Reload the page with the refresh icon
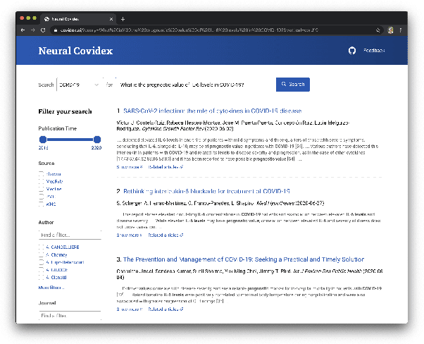Viewport: 424px width, 344px height. [43, 30]
